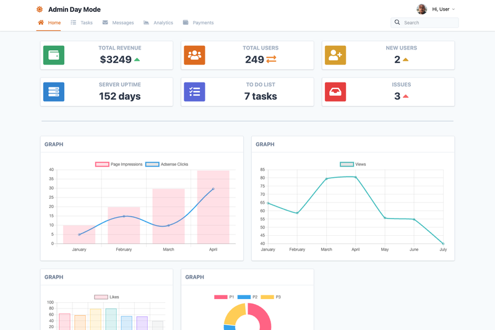Toggle the P3 legend swatch
Screen dimensions: 495x330
267,297
